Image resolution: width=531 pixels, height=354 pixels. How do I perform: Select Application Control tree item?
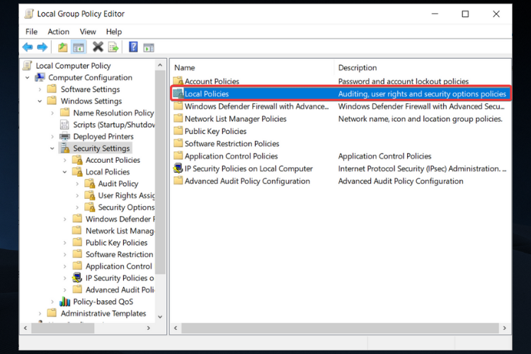(x=119, y=266)
